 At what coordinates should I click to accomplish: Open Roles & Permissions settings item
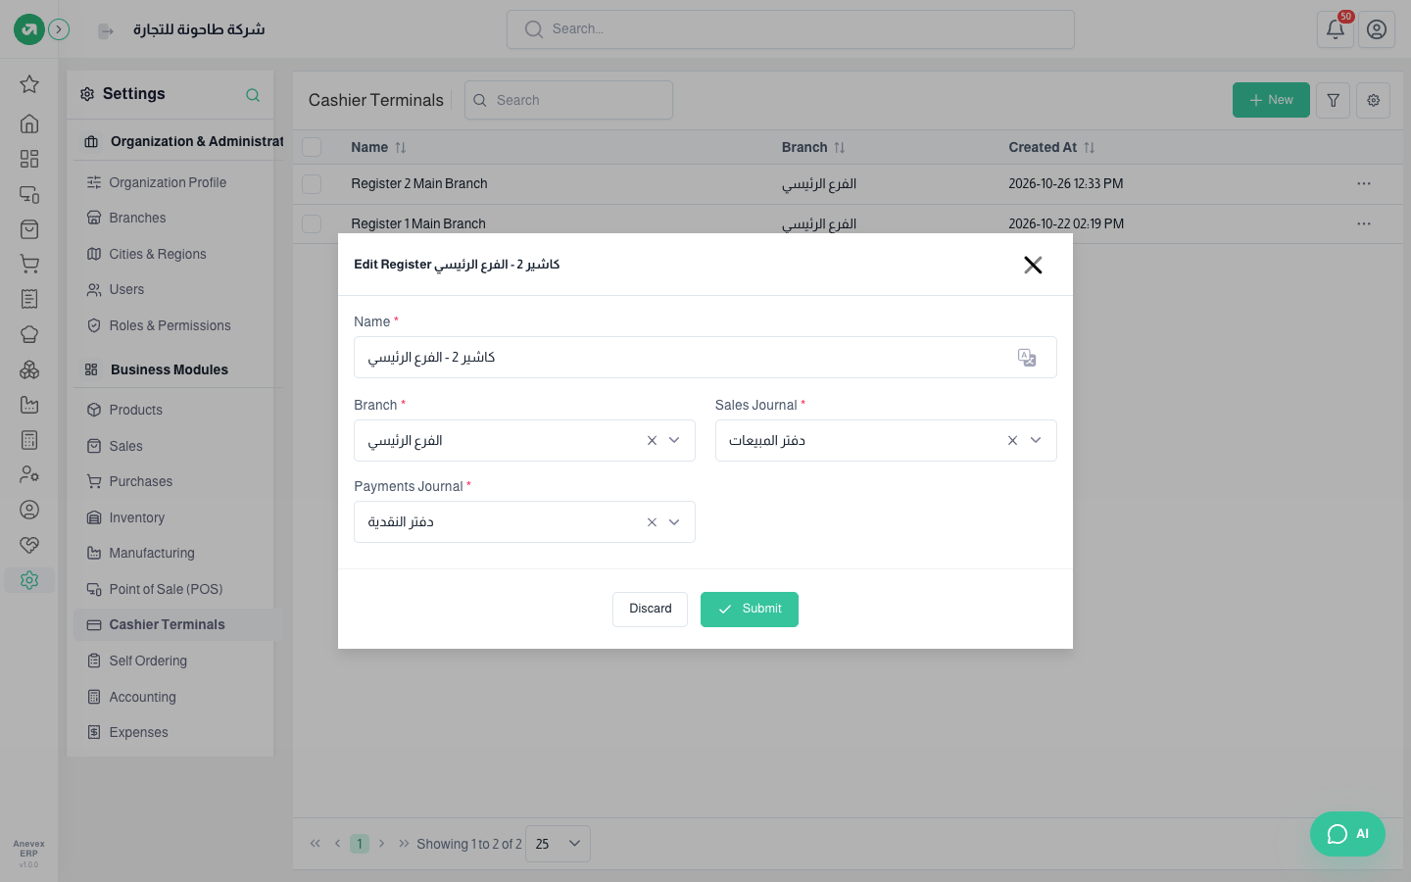click(170, 325)
